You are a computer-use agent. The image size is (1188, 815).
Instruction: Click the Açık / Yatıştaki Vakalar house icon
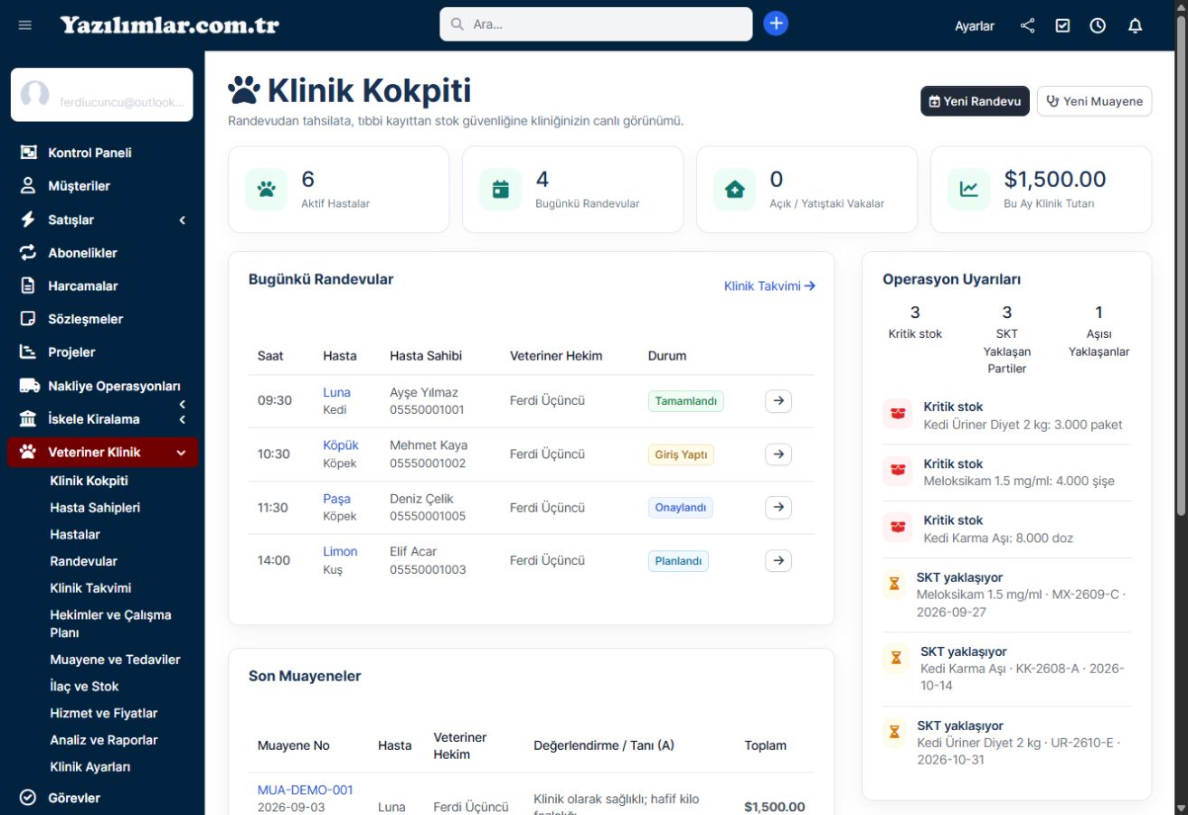coord(735,190)
